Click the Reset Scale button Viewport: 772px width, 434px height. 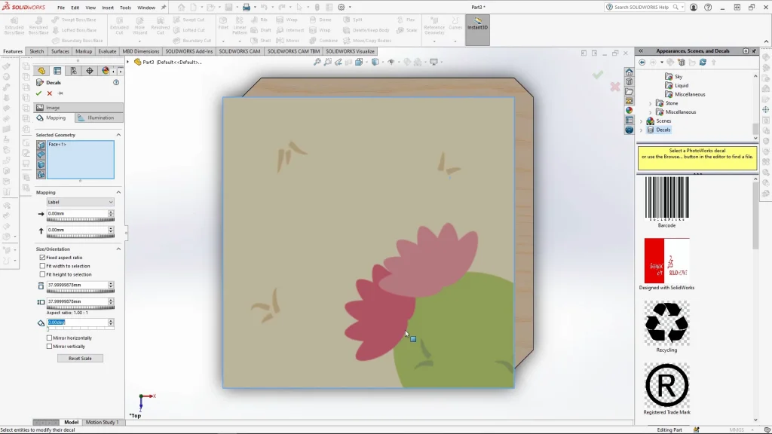pos(80,358)
